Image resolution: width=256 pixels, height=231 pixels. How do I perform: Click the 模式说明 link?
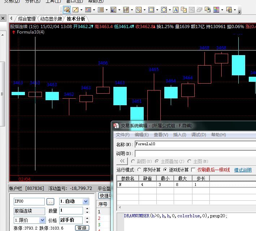[243, 170]
